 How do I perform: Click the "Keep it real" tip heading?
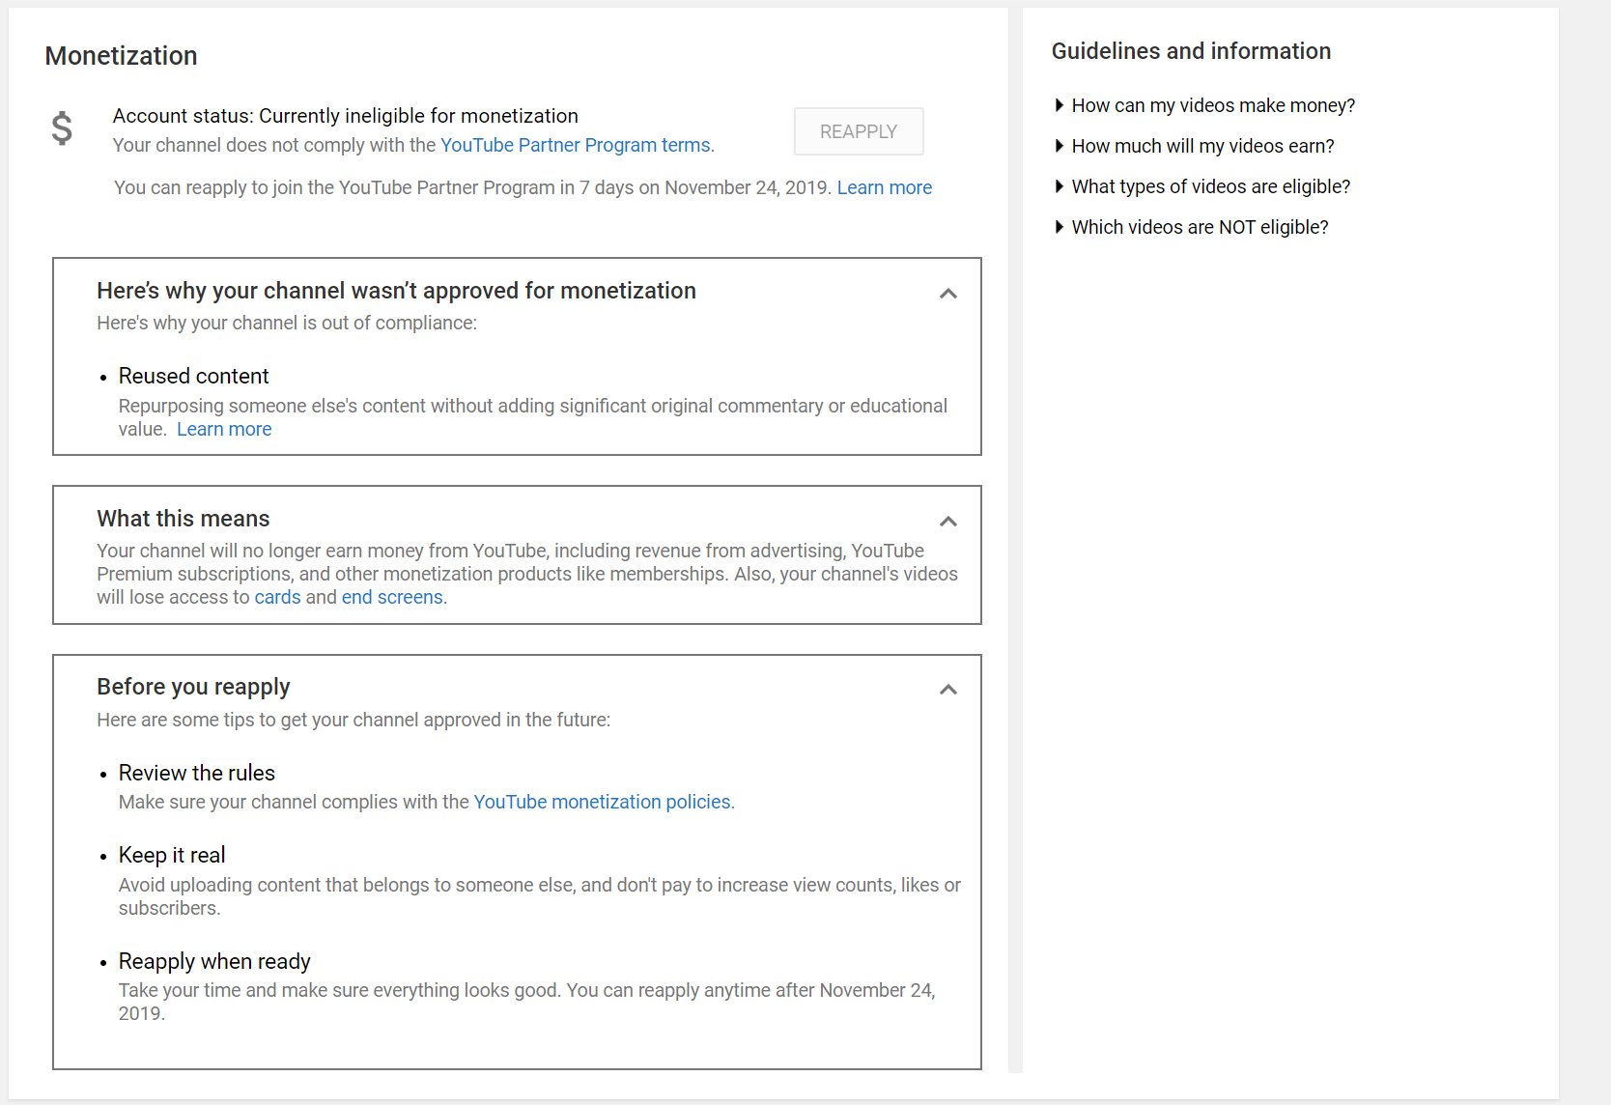(x=172, y=855)
